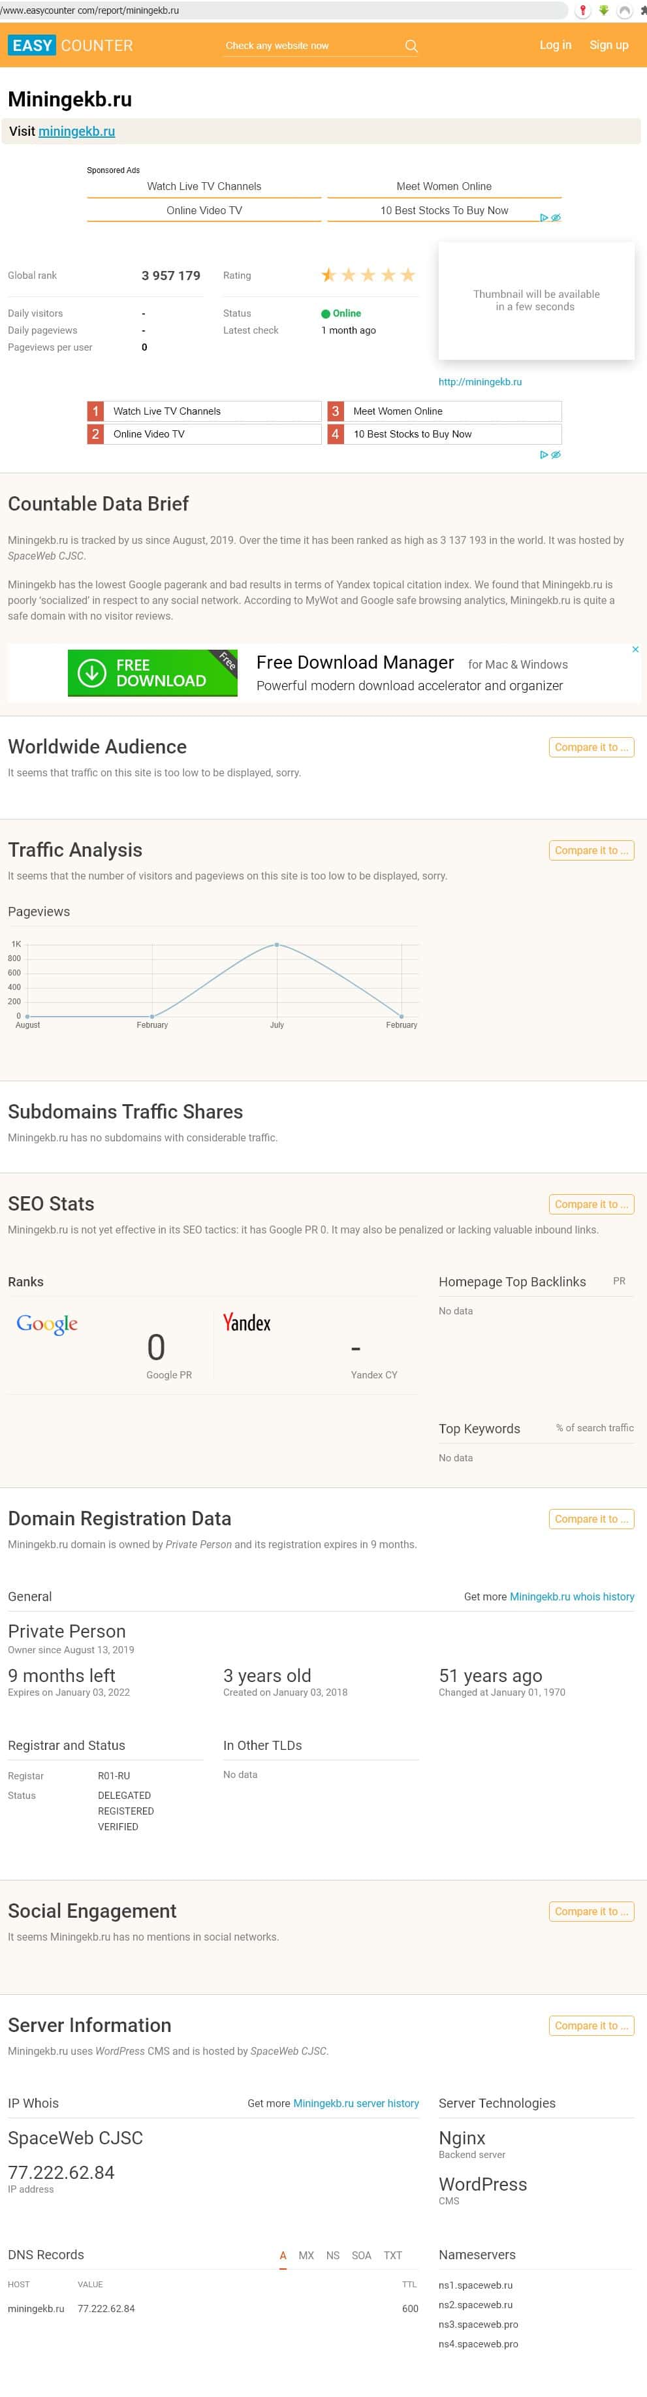Image resolution: width=647 pixels, height=2397 pixels.
Task: Click the July point on Pageviews chart
Action: (x=276, y=945)
